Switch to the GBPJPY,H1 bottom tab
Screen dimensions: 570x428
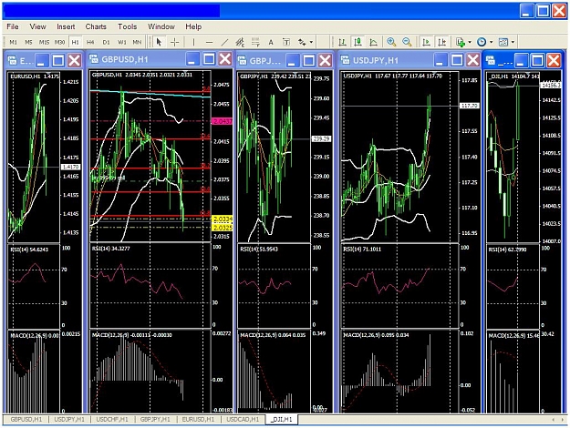tap(155, 419)
